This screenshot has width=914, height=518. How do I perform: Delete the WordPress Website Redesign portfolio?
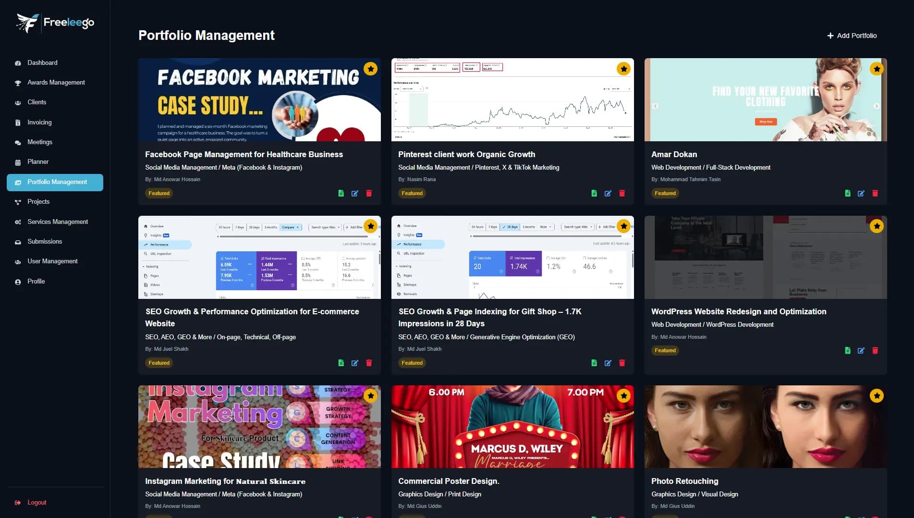875,350
